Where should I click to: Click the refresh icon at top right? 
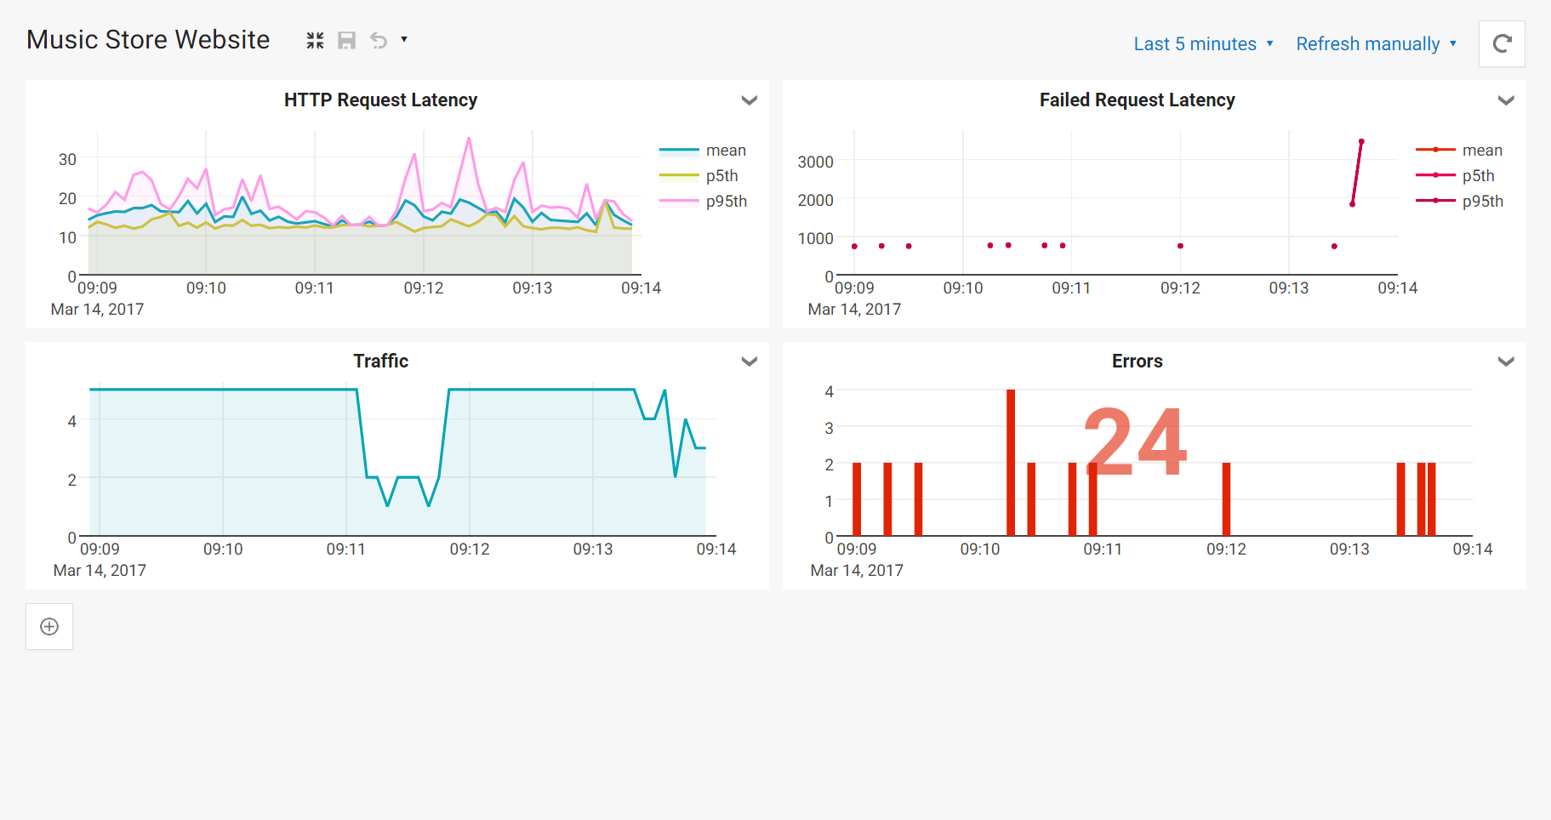[x=1502, y=43]
